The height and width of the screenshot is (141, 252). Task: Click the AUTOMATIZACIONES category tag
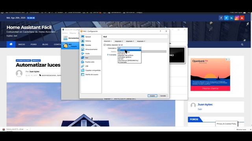[23, 60]
